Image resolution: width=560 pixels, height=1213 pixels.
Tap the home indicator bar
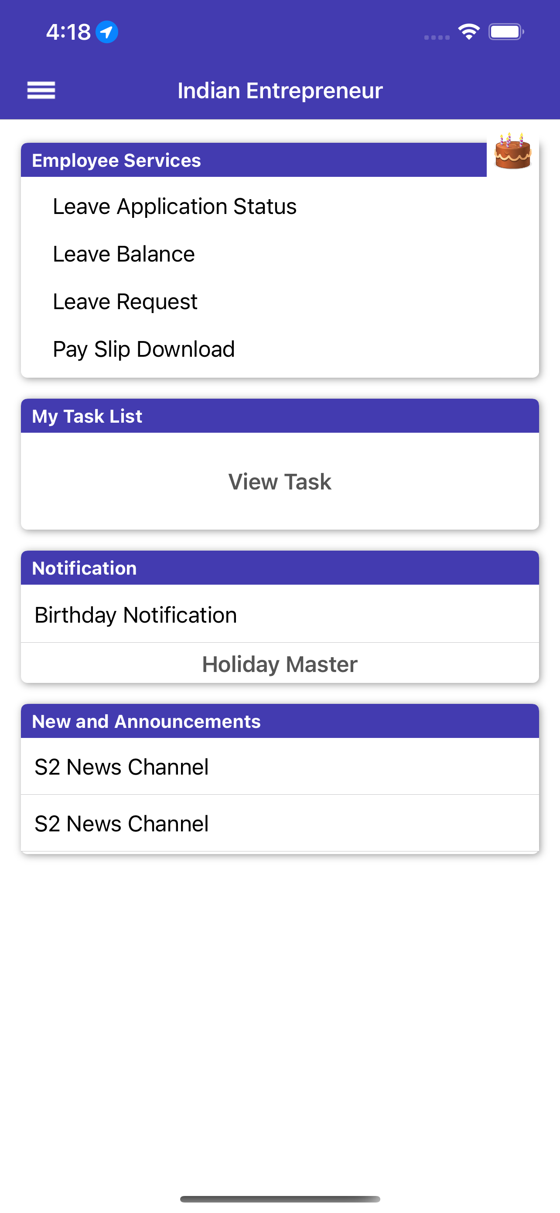click(280, 1199)
